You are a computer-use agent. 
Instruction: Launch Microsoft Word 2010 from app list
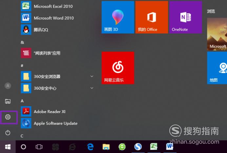(58, 18)
